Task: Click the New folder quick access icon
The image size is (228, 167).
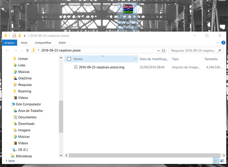Action: (20, 36)
